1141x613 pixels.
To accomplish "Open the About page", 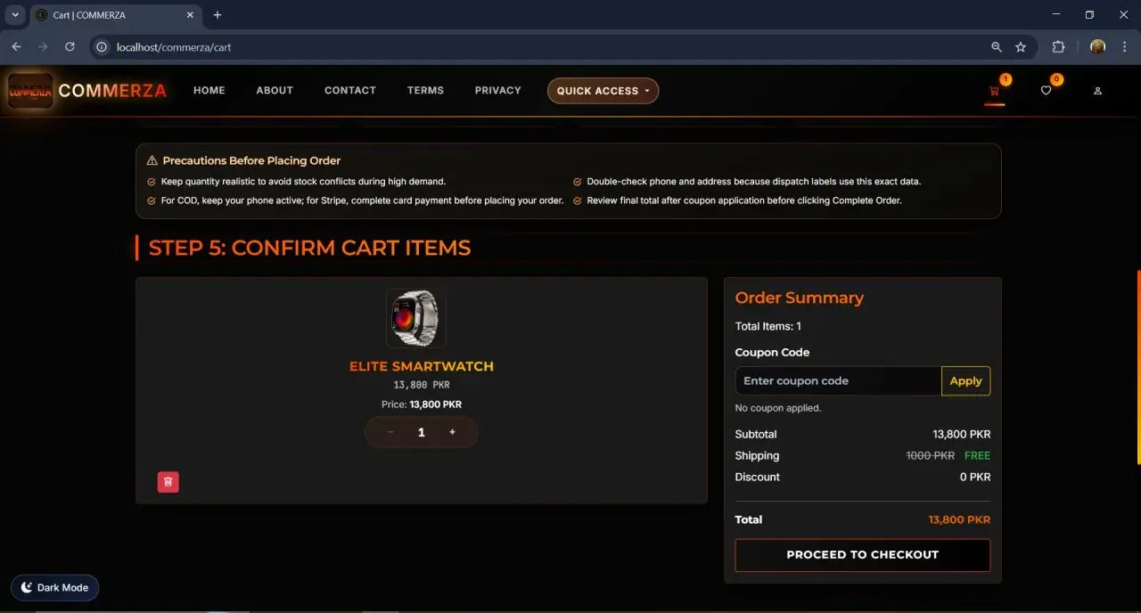I will pos(275,91).
